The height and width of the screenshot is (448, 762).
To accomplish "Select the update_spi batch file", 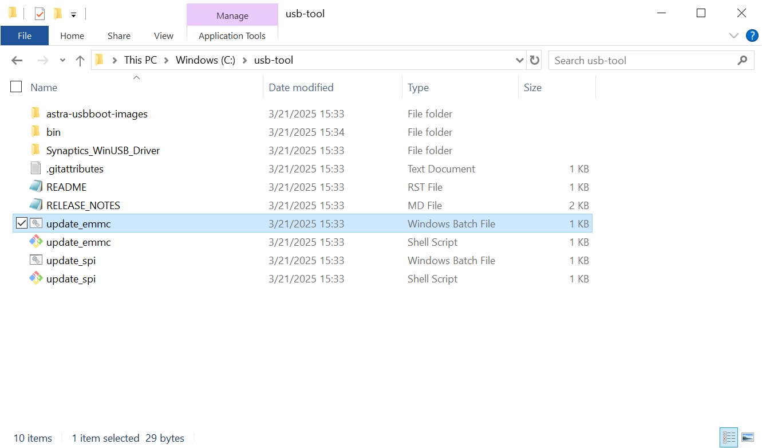I will pos(71,260).
